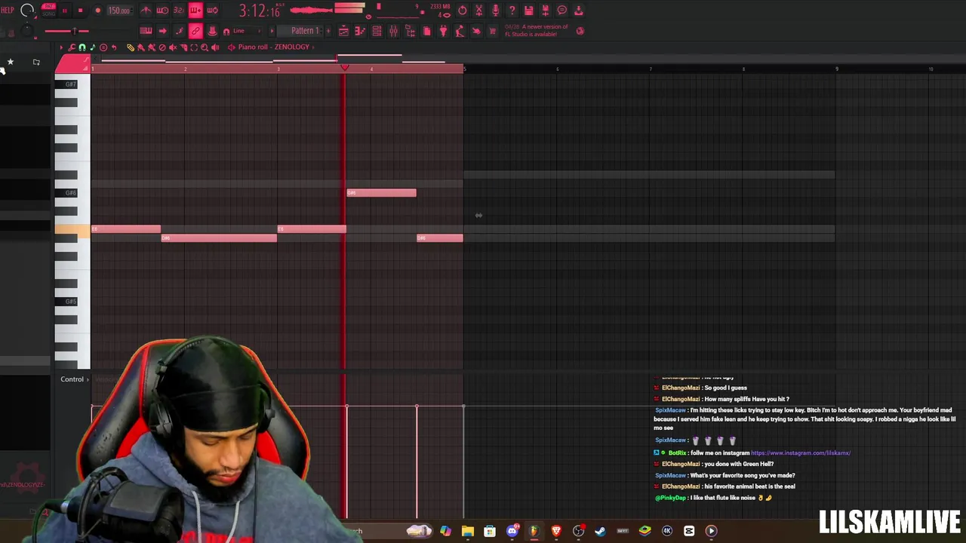
Task: Toggle loop recording button
Action: pyautogui.click(x=212, y=11)
